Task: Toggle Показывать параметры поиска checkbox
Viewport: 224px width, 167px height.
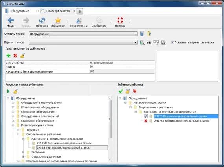Action: click(x=173, y=42)
